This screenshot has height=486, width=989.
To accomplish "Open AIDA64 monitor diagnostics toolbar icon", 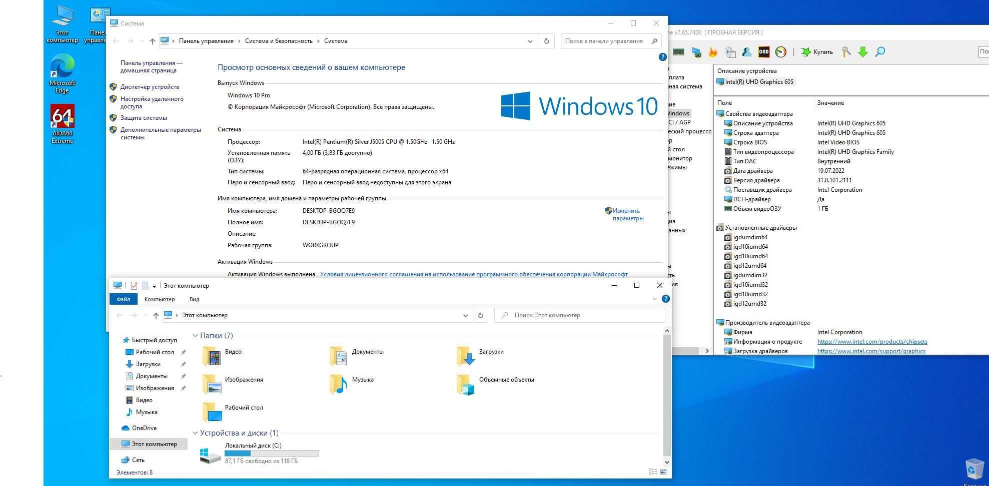I will 696,52.
